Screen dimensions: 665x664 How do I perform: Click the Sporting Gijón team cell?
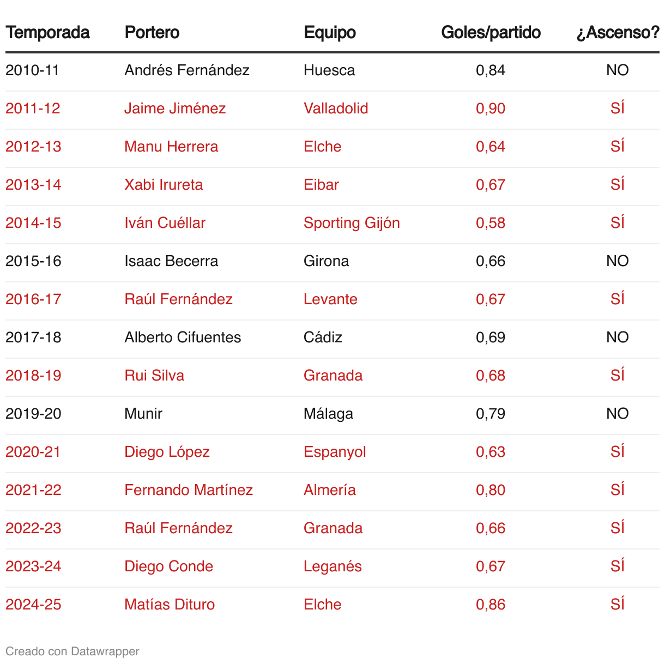(x=352, y=223)
